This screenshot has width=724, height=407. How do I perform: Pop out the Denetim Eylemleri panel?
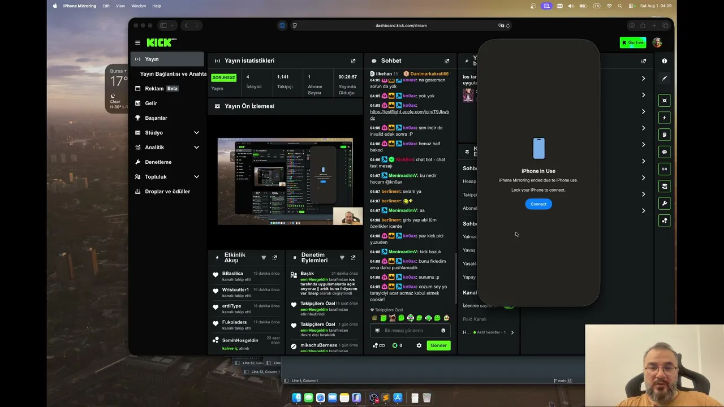[353, 258]
